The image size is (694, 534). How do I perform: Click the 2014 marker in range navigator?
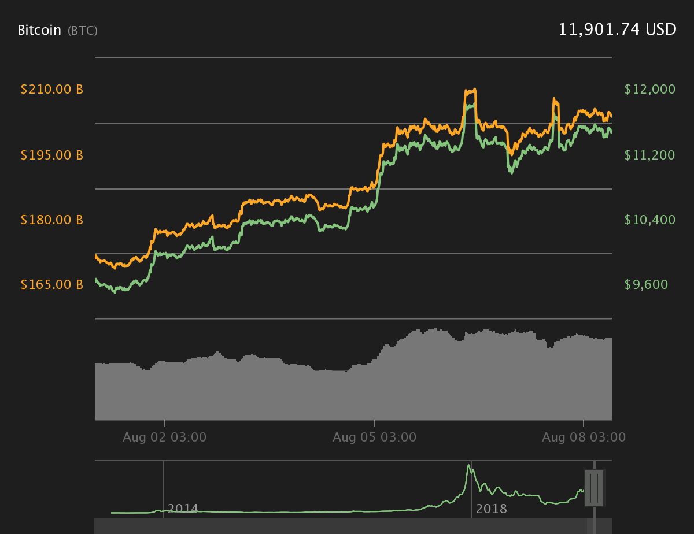(183, 509)
